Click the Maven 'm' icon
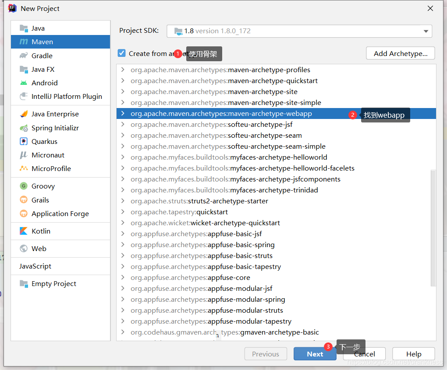Screen dimensions: 447x370 point(24,42)
